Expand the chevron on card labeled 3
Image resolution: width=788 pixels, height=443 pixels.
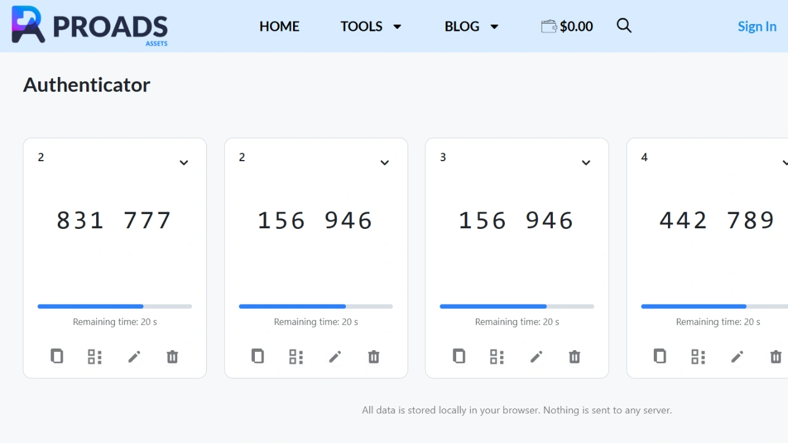coord(586,163)
